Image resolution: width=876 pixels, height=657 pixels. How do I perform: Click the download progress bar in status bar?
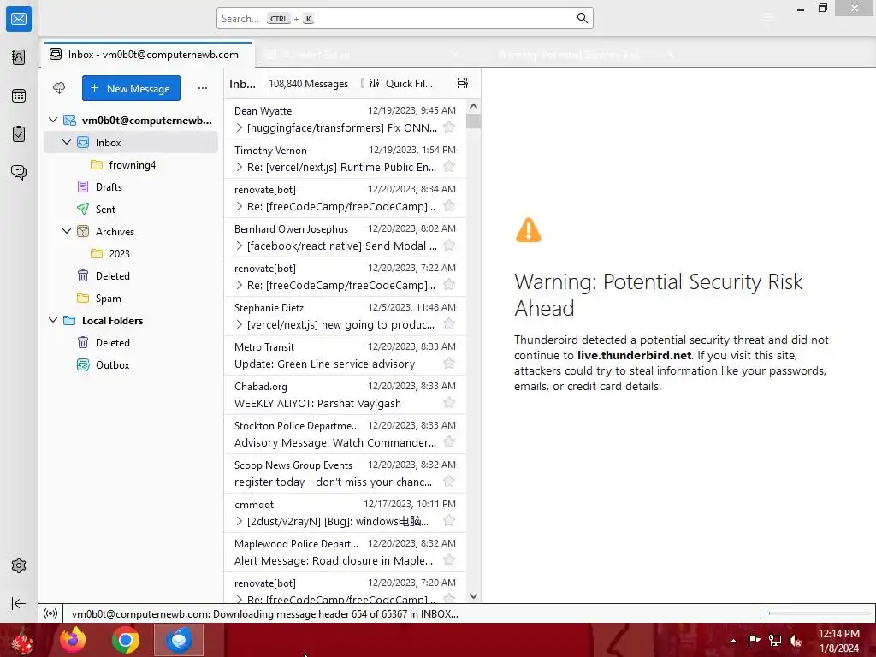pos(819,613)
